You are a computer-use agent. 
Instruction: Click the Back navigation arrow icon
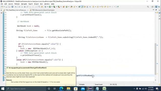[x=108, y=7]
